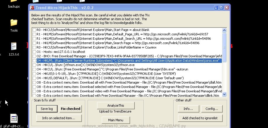Check the R1 Search Page entry
This screenshot has width=268, height=128.
pyautogui.click(x=34, y=43)
